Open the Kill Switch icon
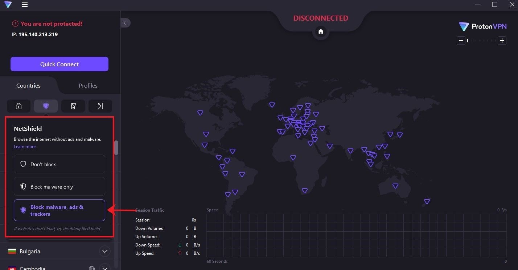Screen dimensions: 518x270 pos(73,106)
